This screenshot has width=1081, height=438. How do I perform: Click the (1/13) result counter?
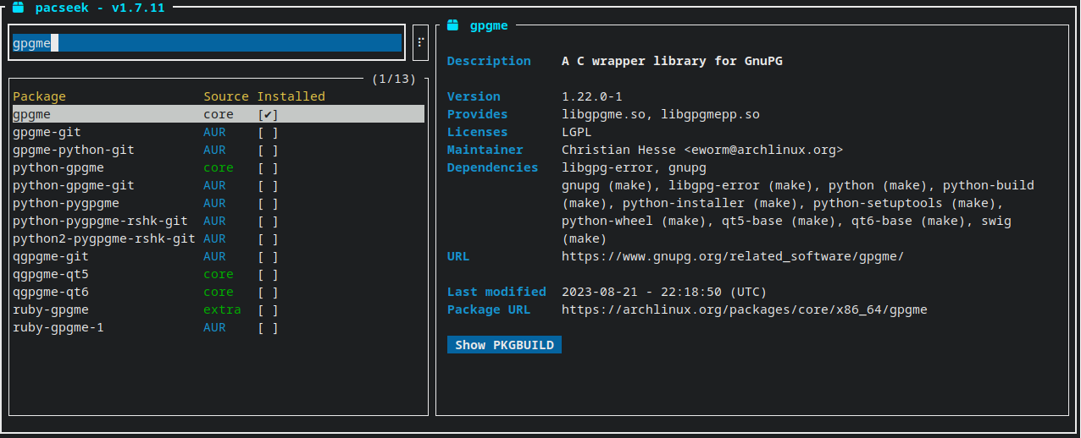coord(394,79)
